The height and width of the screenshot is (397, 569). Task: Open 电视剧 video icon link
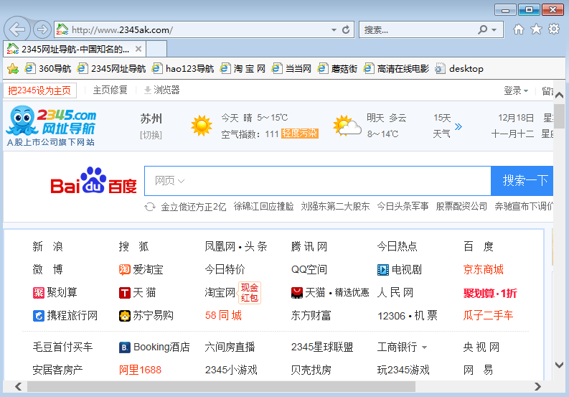tap(399, 269)
